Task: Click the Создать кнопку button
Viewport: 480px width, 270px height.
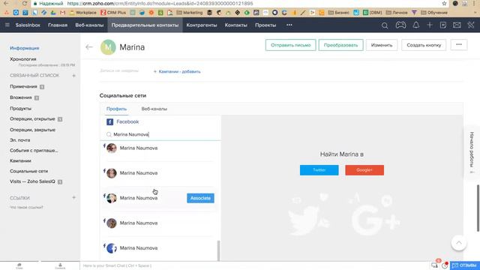Action: [x=424, y=45]
